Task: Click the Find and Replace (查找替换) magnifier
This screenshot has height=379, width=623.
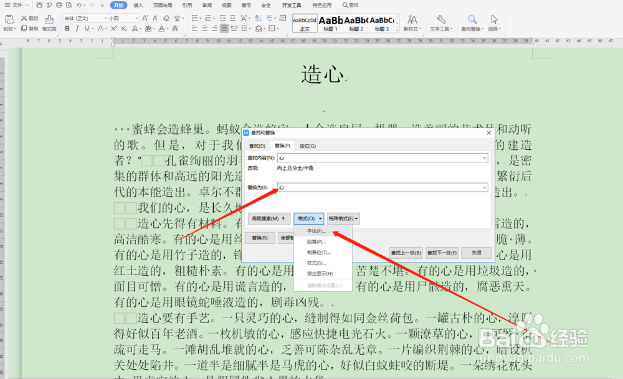Action: click(472, 22)
